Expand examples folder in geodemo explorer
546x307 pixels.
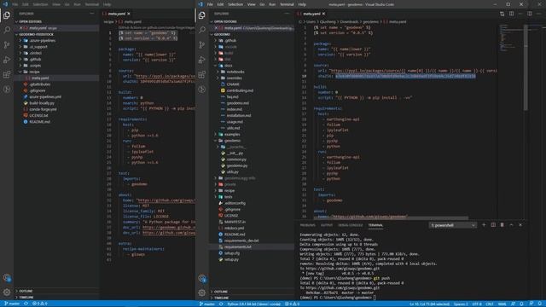pyautogui.click(x=232, y=135)
